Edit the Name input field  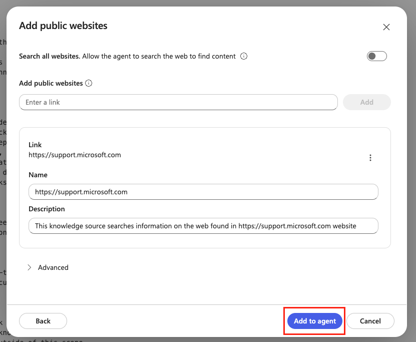203,192
